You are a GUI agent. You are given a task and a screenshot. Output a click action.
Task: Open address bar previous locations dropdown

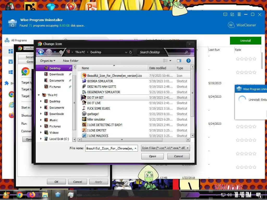(126, 52)
